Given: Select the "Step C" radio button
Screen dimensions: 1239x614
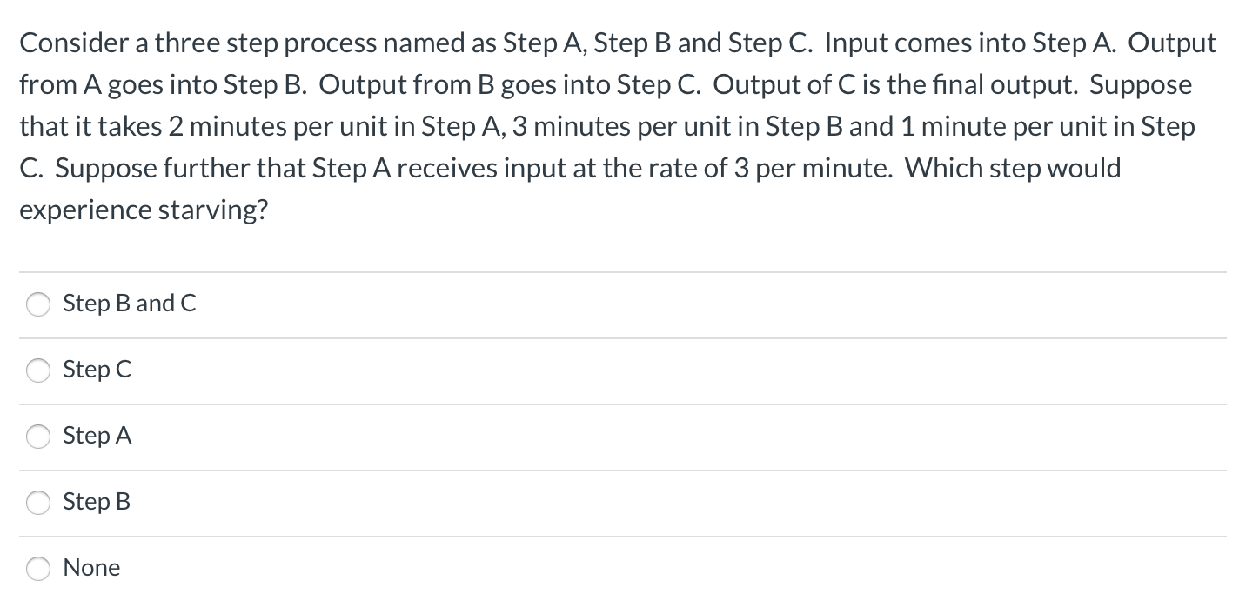Looking at the screenshot, I should pos(38,370).
